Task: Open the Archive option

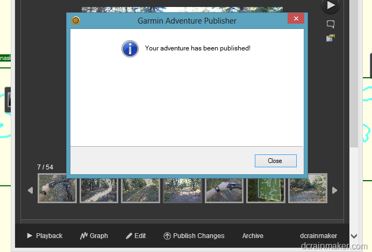Action: point(253,236)
